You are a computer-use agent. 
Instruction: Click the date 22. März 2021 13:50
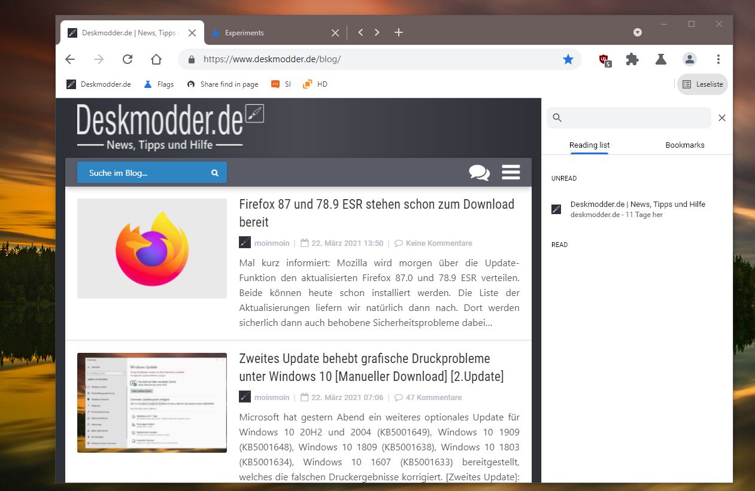point(347,243)
